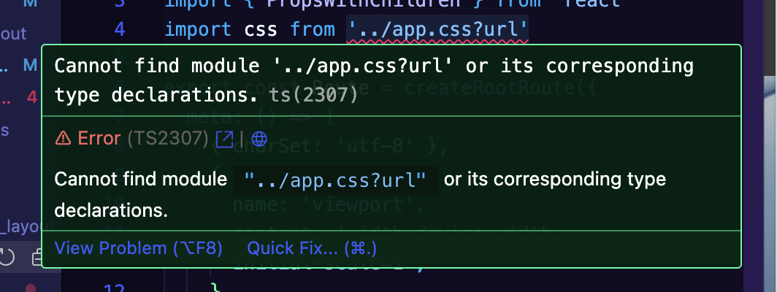Click the red error count badge 4
Screen dimensions: 777x292
tap(32, 97)
